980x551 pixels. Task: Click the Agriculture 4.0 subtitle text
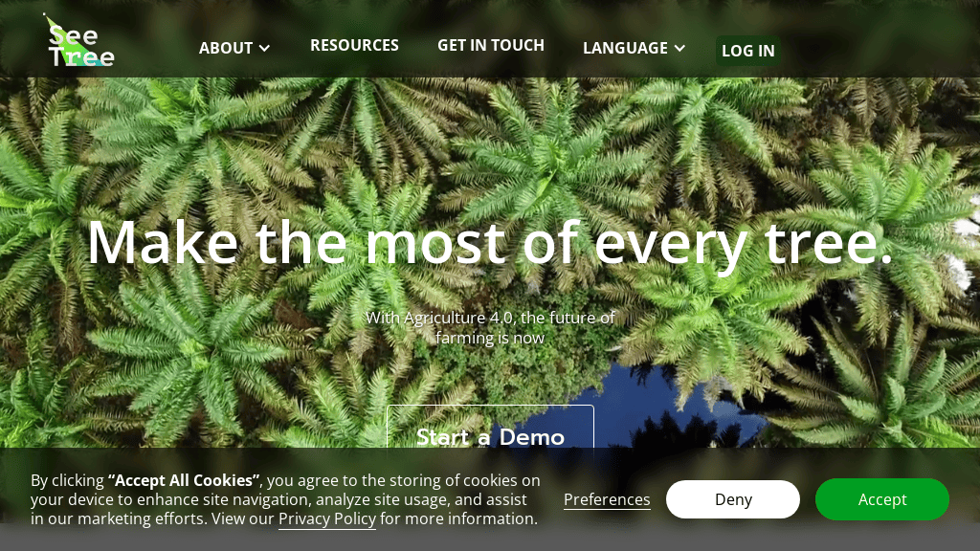[490, 327]
